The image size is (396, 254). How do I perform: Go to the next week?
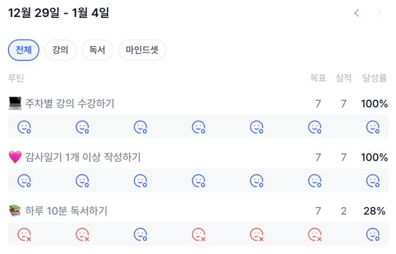tap(379, 13)
